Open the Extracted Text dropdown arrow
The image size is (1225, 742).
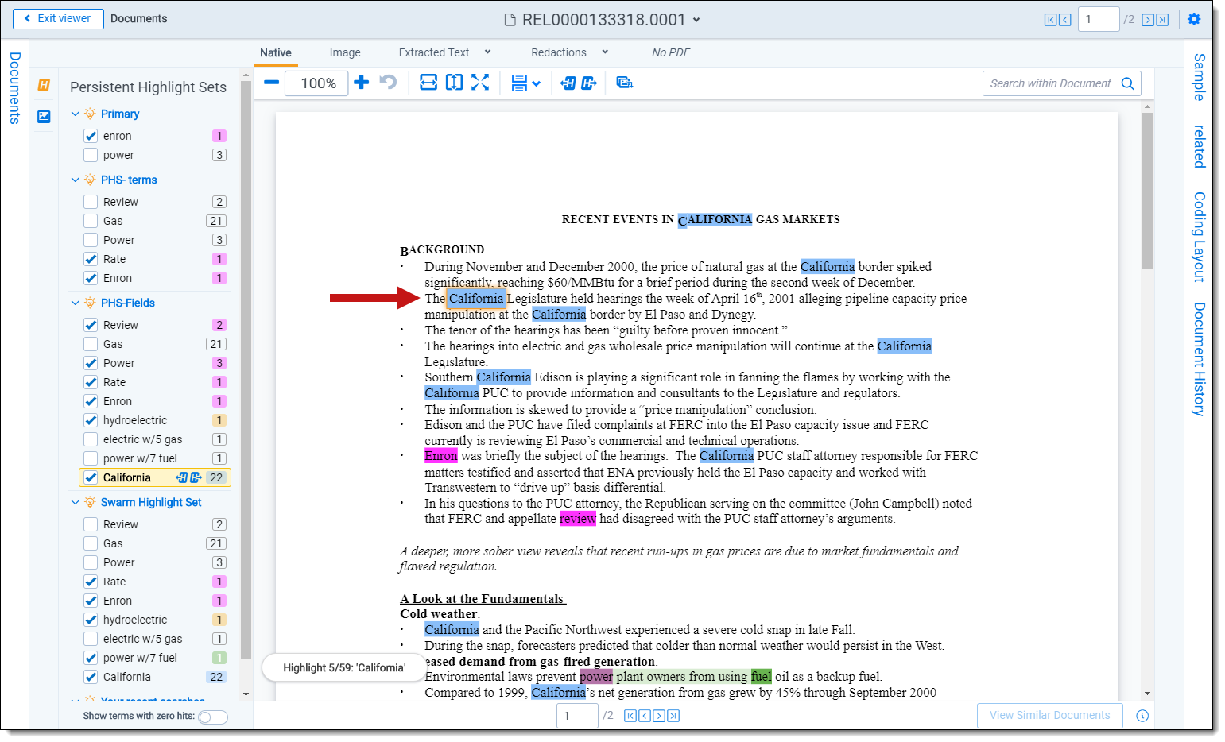(x=487, y=52)
